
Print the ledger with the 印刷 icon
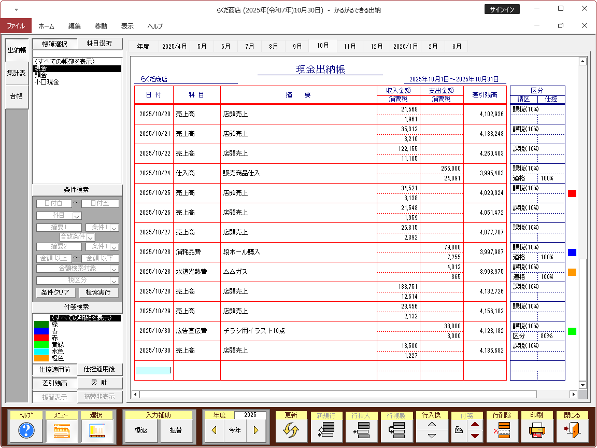(x=537, y=430)
